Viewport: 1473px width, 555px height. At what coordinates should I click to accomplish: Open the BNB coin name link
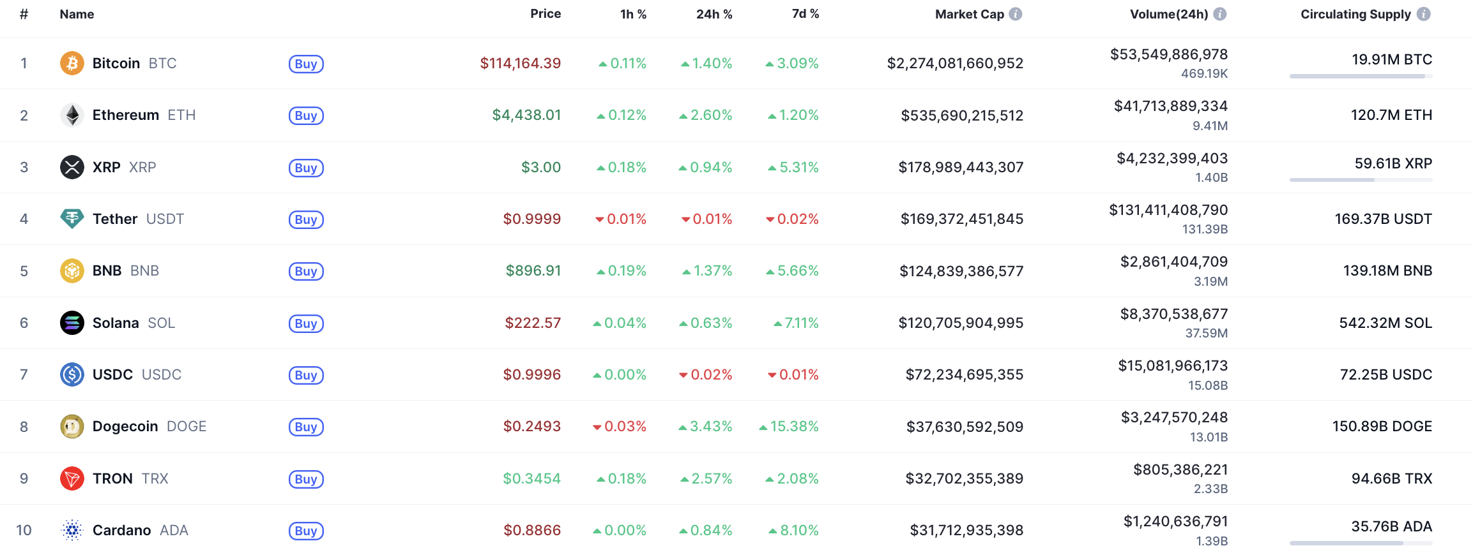pos(107,270)
